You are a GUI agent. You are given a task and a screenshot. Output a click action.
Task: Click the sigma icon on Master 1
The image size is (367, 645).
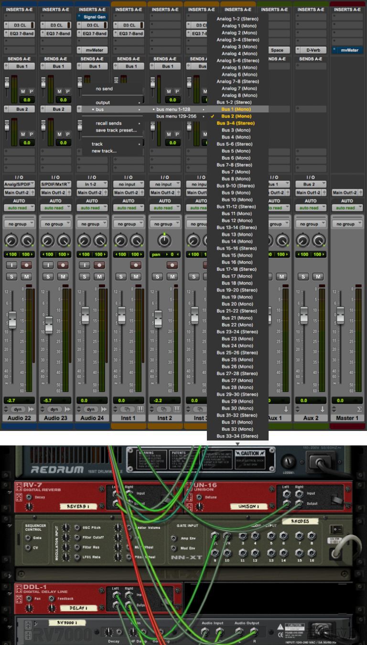coord(359,409)
